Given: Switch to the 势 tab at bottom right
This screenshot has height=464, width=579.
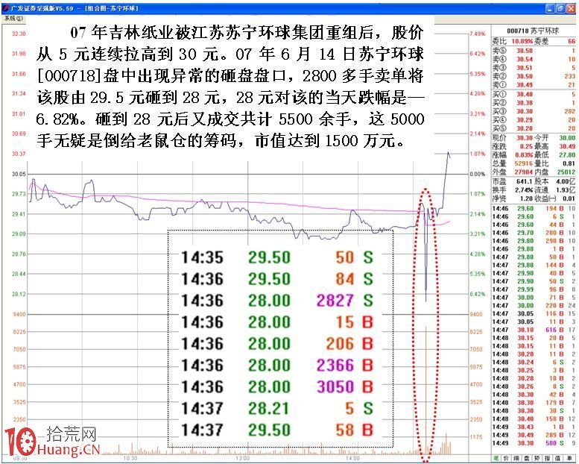Looking at the screenshot, I should tap(537, 458).
